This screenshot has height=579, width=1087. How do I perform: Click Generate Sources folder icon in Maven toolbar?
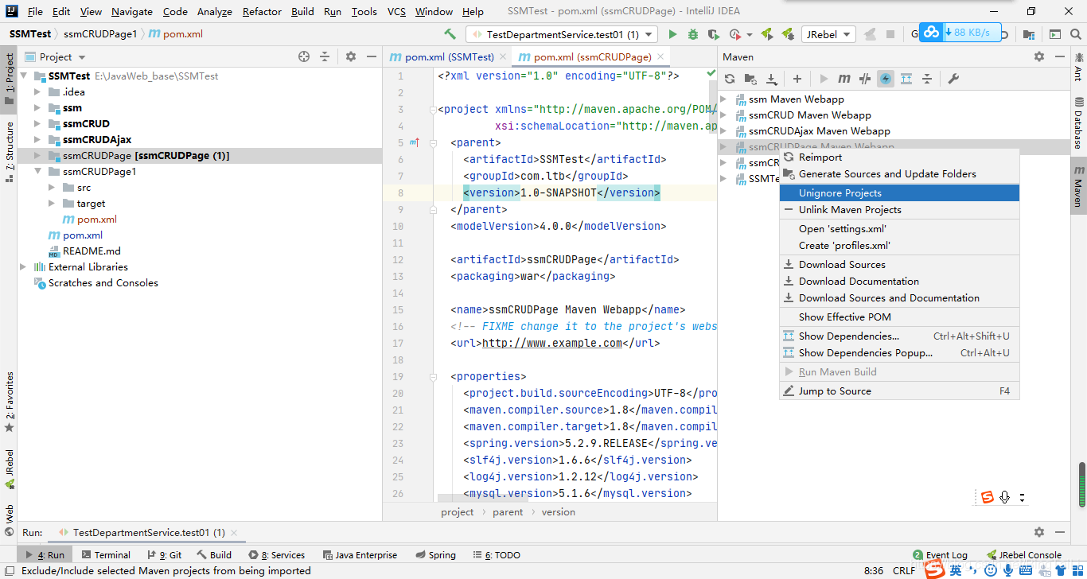click(x=750, y=79)
